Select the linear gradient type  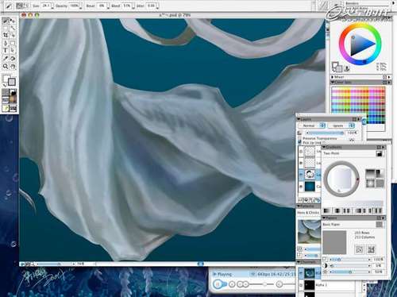(370, 174)
